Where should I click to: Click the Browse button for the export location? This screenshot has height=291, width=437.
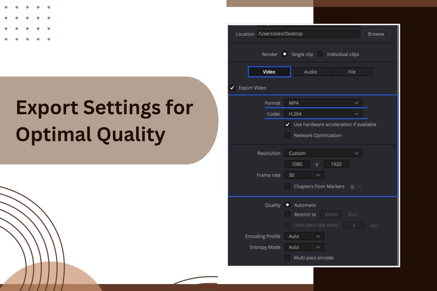376,34
